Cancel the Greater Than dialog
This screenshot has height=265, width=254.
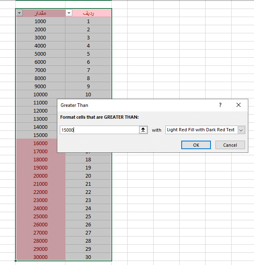230,145
